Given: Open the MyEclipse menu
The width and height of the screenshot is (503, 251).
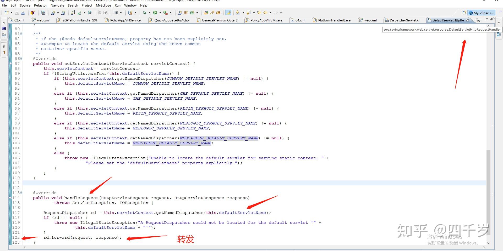Looking at the screenshot, I should point(103,5).
